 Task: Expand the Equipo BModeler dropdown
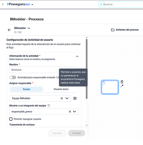click(x=67, y=98)
